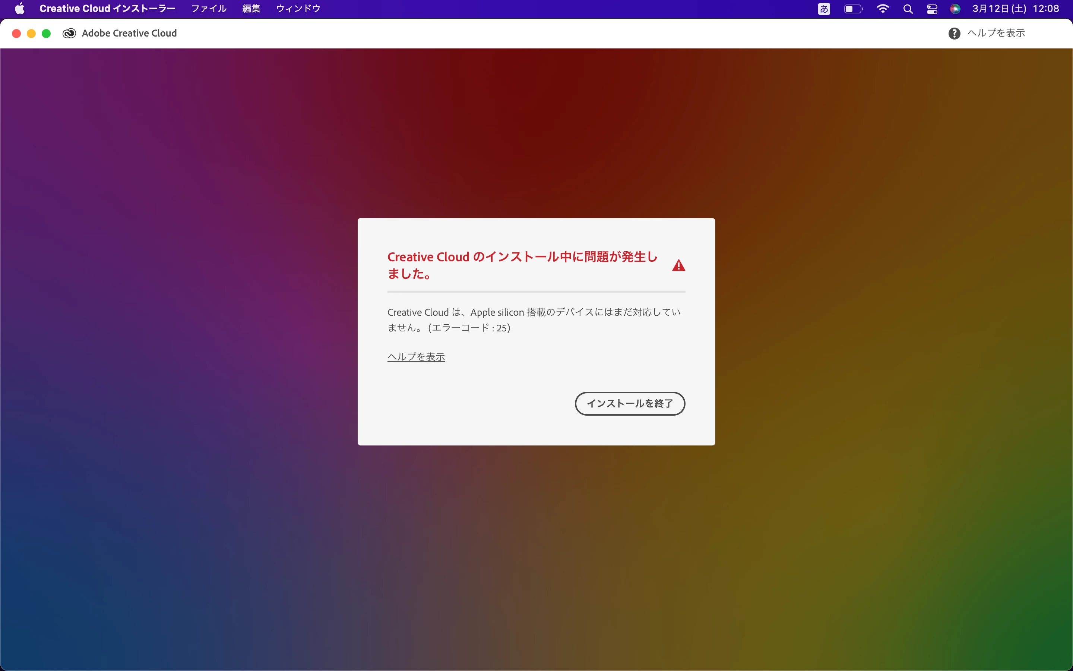
Task: Click ヘルプを表示 link in error dialog
Action: click(416, 357)
